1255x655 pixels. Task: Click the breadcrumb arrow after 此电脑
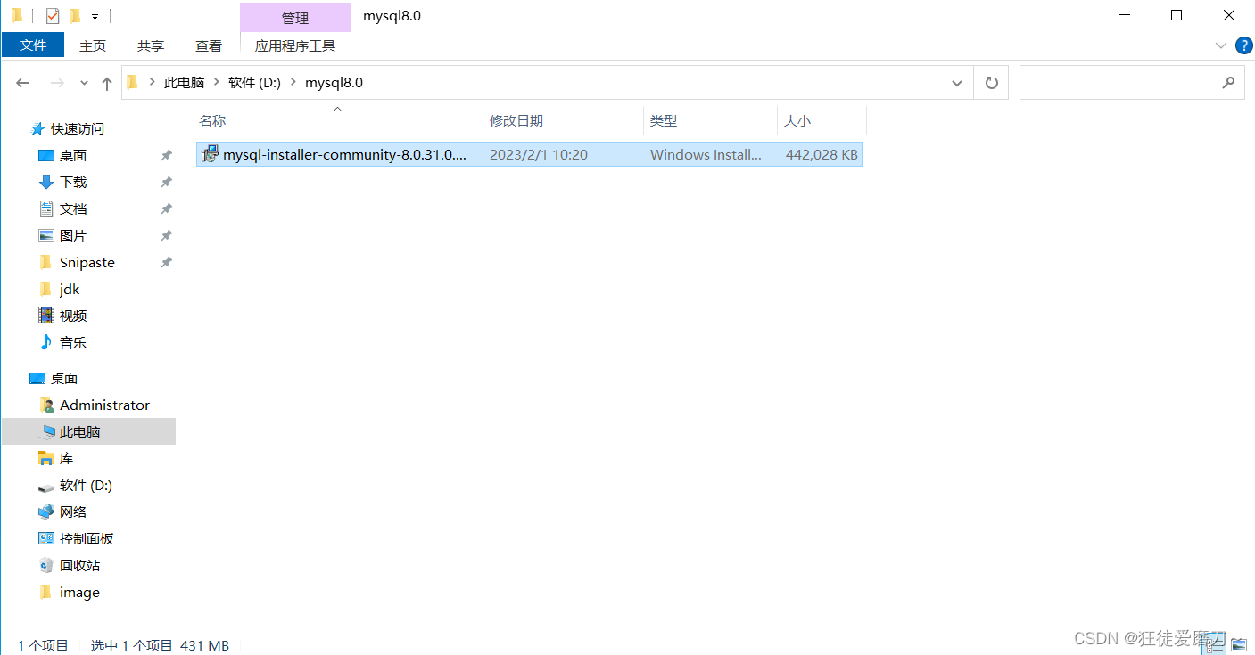pyautogui.click(x=215, y=82)
